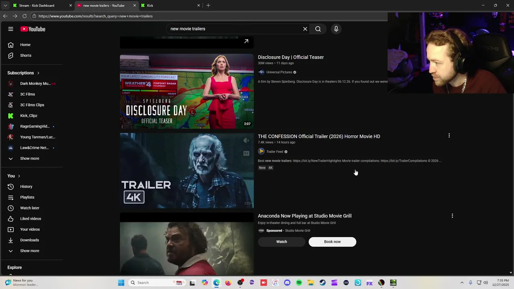This screenshot has width=514, height=289.
Task: Open Steam from the taskbar
Action: coord(322,283)
